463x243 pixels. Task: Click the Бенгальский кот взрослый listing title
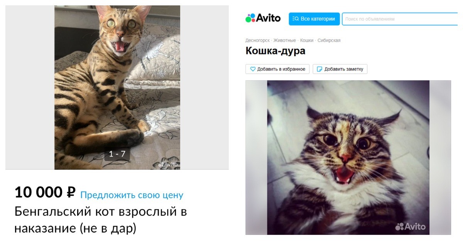click(101, 220)
